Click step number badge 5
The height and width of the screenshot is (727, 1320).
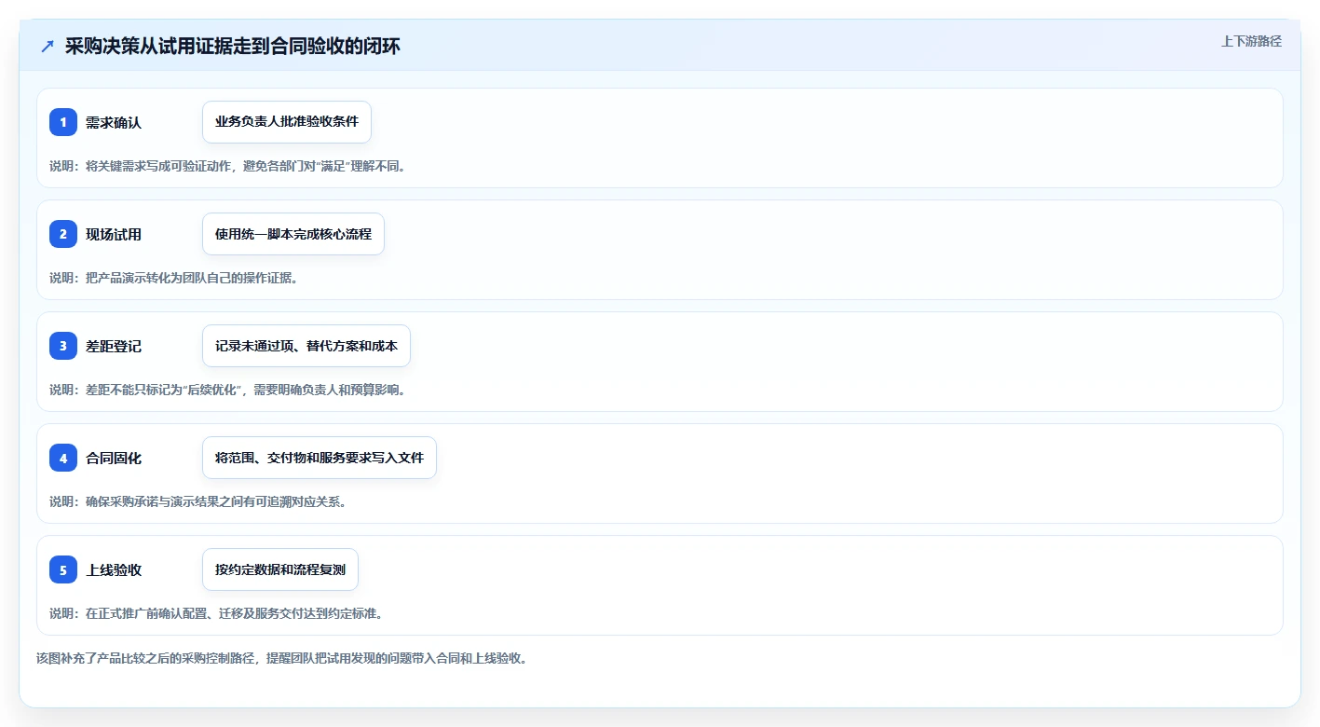tap(63, 569)
